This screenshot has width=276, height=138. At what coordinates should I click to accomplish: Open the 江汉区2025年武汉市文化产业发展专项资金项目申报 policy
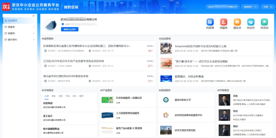(74, 61)
